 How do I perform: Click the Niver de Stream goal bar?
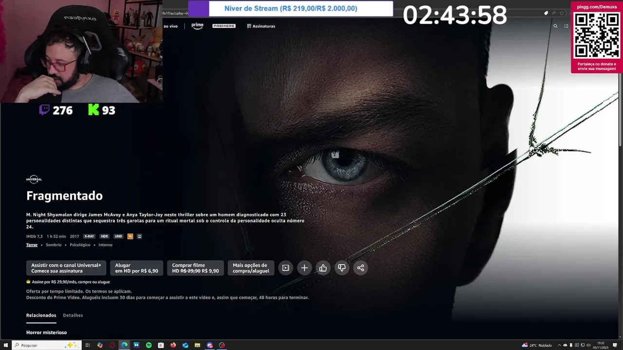pos(291,9)
